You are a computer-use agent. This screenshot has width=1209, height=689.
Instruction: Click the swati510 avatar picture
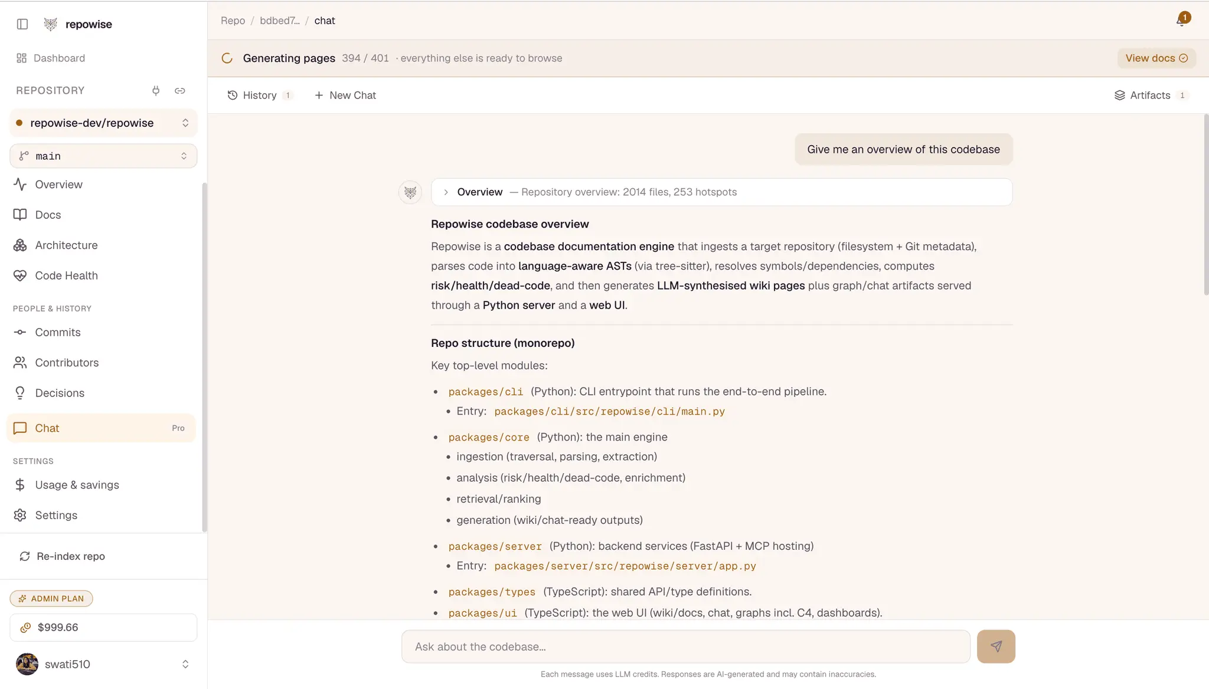[27, 664]
